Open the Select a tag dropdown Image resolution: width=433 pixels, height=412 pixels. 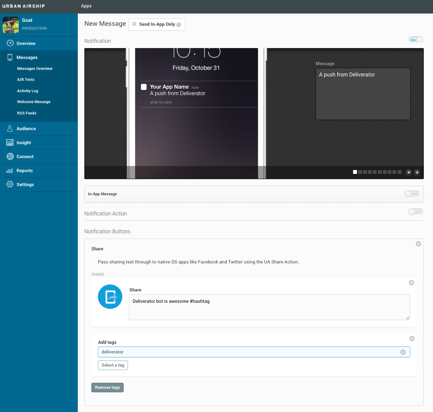113,365
